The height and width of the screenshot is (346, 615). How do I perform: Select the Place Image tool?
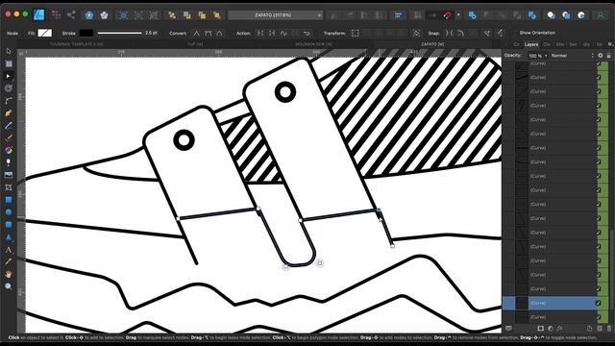point(9,175)
